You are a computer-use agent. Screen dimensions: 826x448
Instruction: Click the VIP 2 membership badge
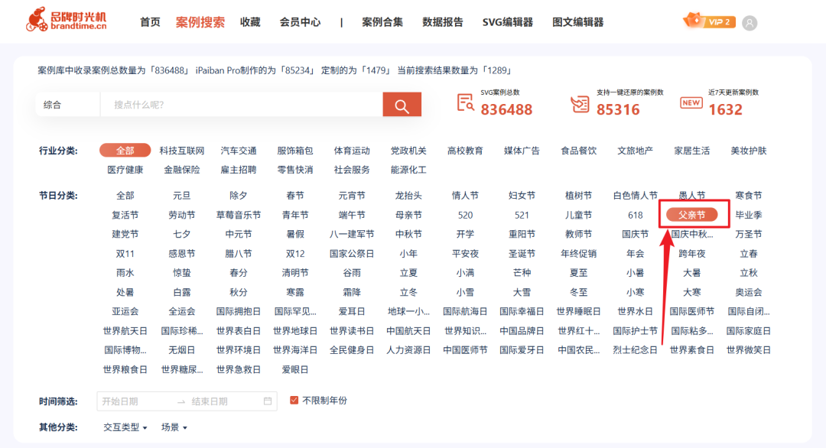707,21
